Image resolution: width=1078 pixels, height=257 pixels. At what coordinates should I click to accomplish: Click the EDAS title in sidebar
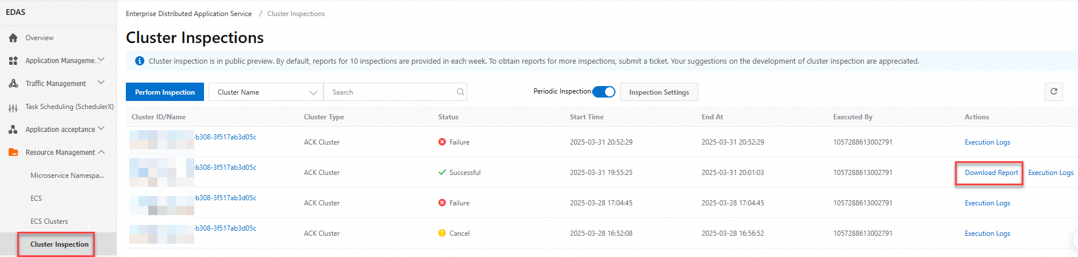(16, 12)
